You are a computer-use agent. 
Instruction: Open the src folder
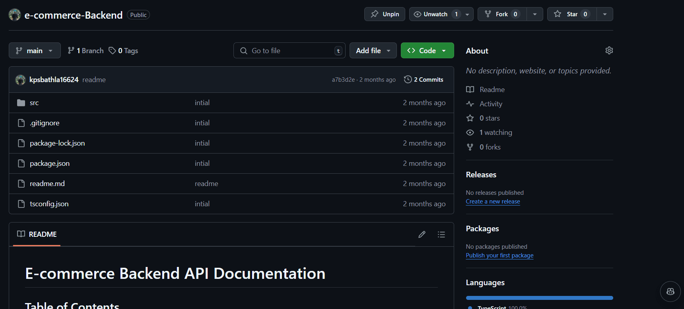(x=34, y=103)
